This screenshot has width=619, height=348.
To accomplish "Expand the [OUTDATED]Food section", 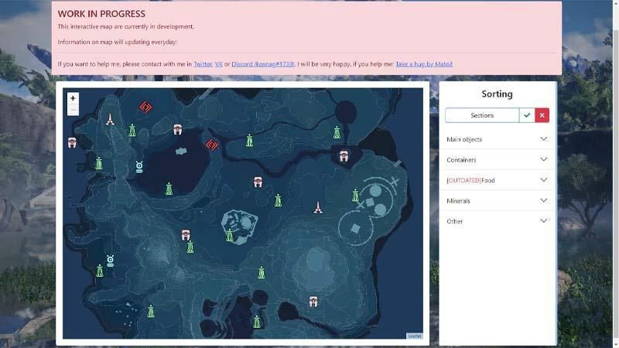I will click(x=497, y=180).
